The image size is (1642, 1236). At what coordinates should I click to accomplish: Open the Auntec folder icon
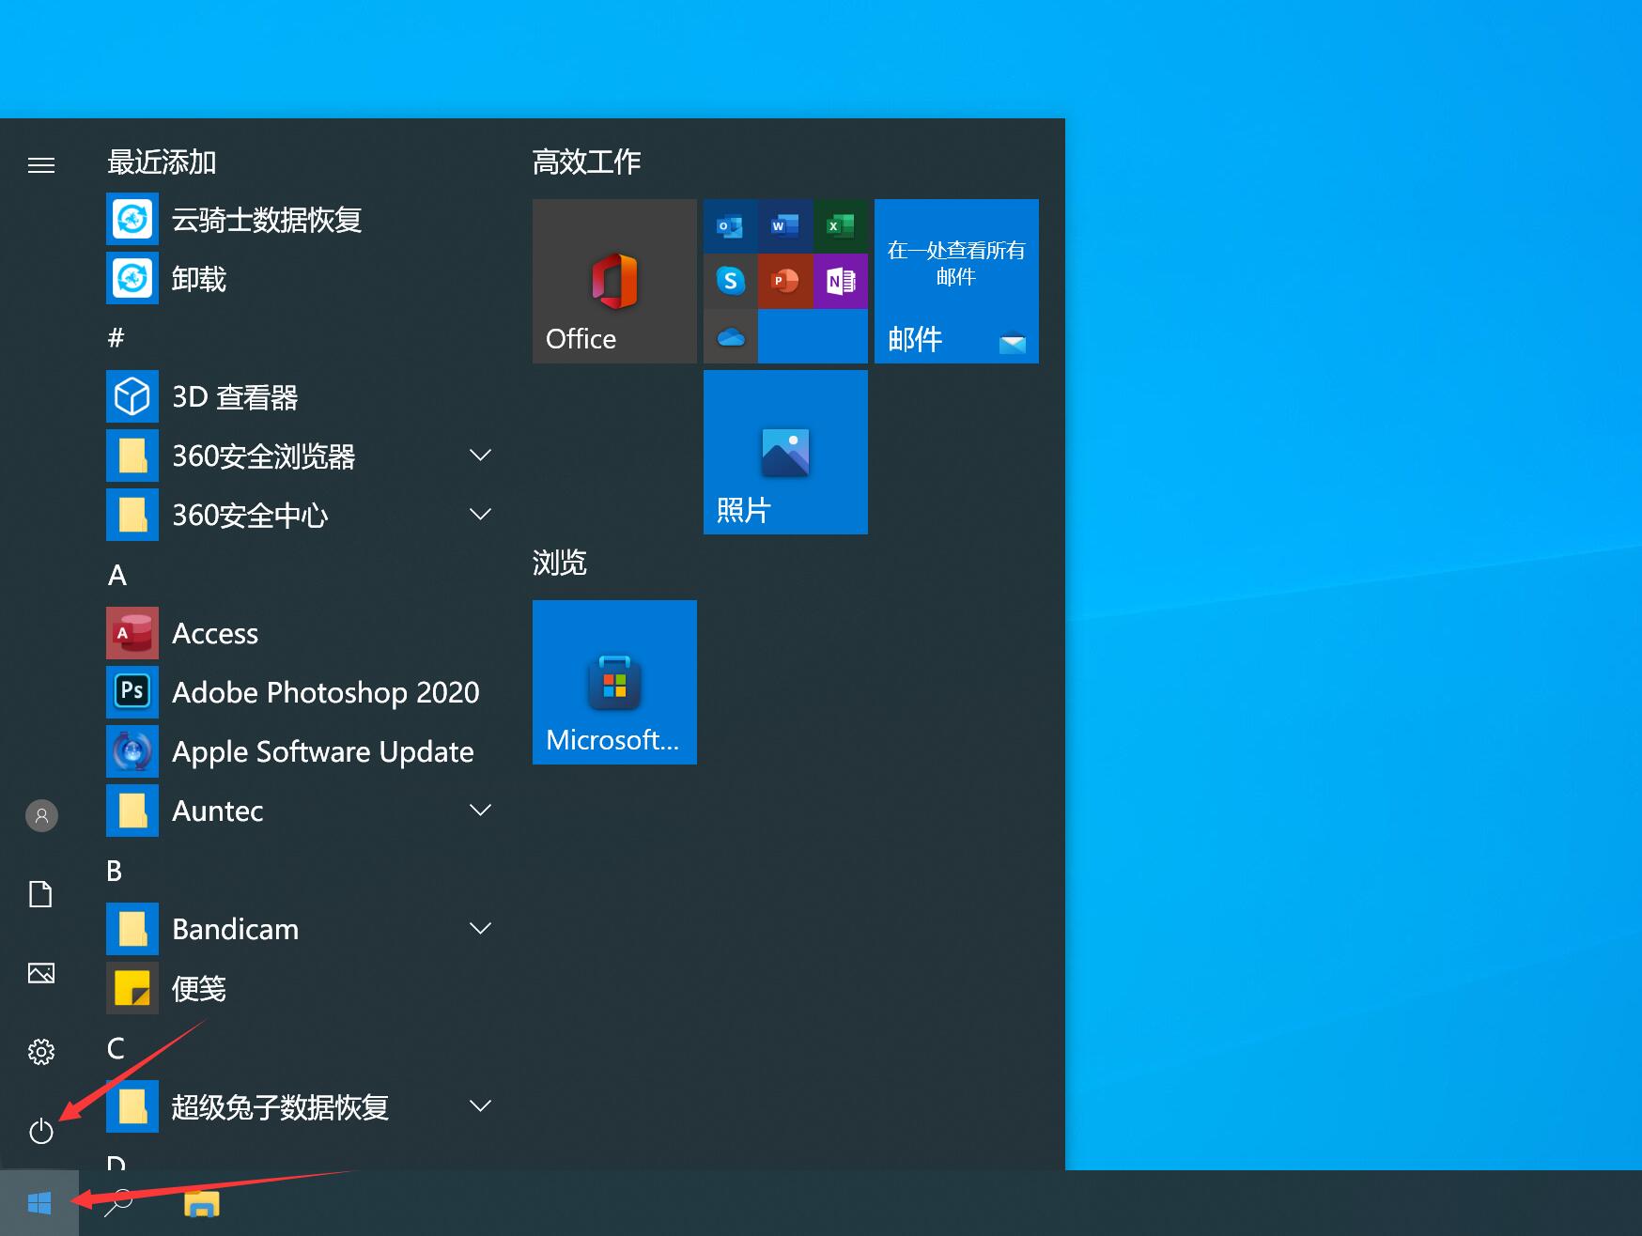(x=132, y=811)
